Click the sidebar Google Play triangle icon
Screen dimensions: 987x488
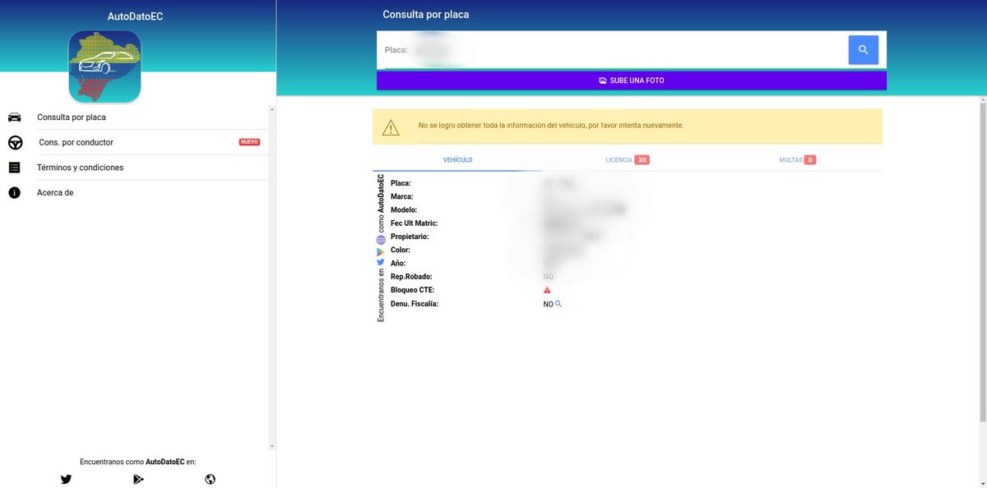click(380, 252)
